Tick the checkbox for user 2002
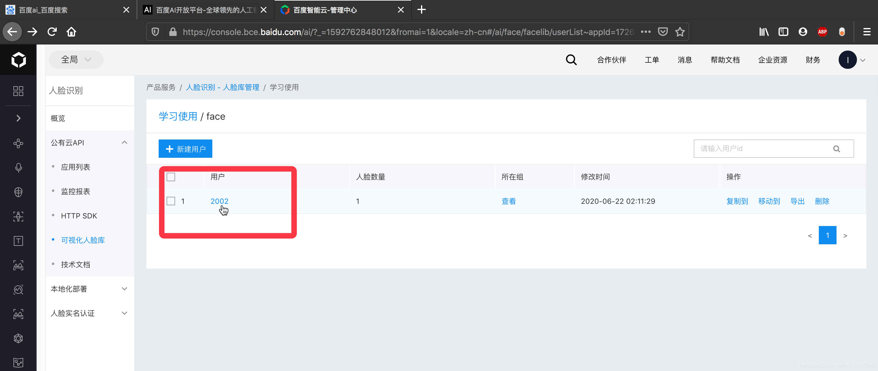 (171, 201)
